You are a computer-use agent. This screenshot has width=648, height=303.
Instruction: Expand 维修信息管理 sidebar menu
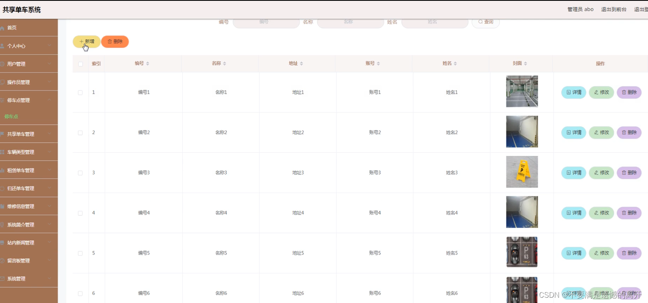tap(29, 206)
